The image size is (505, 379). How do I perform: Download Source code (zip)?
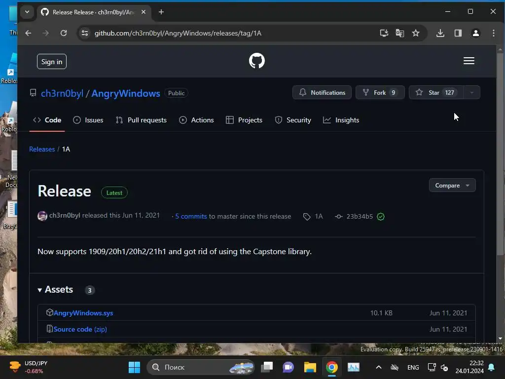coord(80,329)
